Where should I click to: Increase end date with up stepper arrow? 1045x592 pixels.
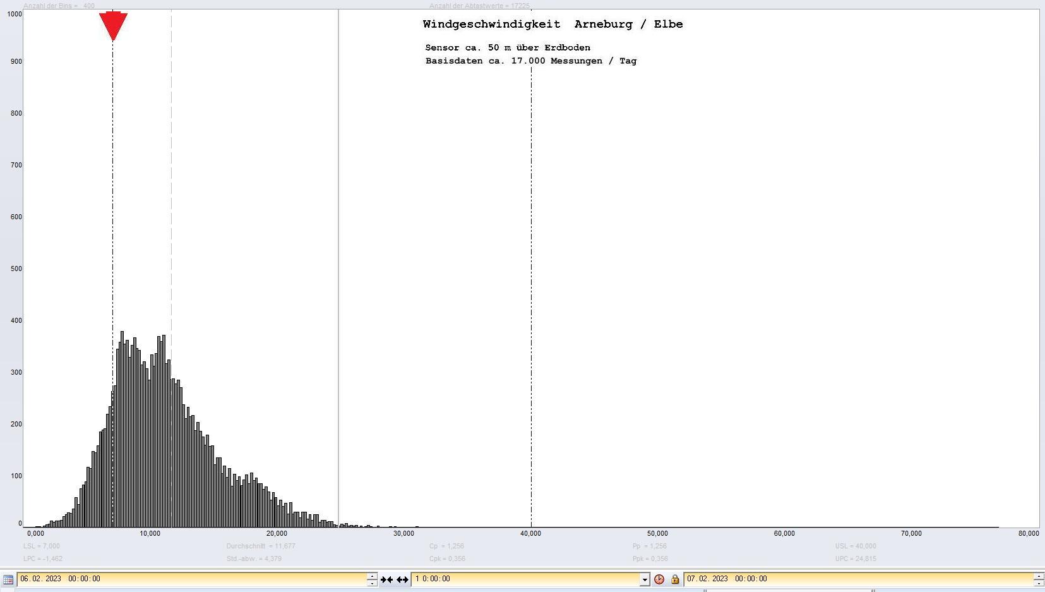pyautogui.click(x=1038, y=576)
